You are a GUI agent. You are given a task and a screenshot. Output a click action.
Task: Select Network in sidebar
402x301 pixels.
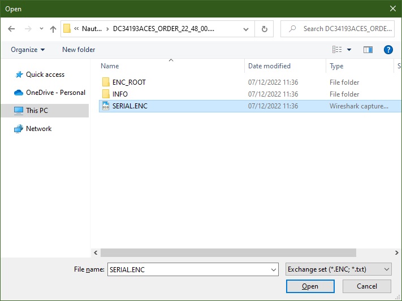tap(38, 129)
